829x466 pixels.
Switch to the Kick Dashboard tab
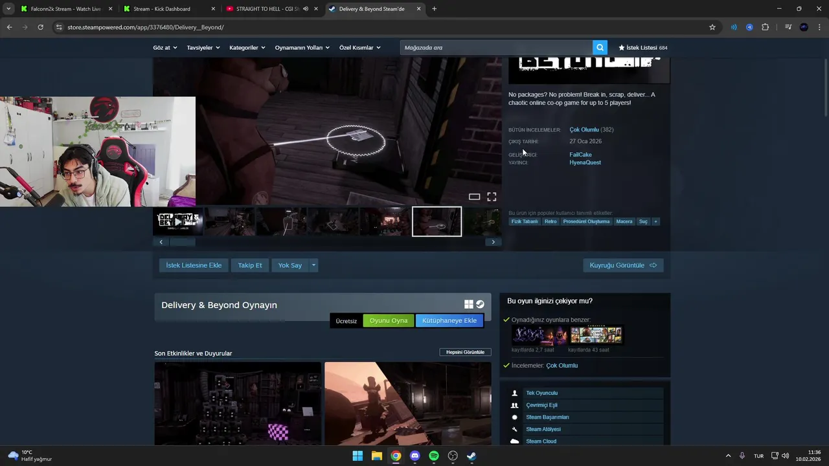[168, 9]
